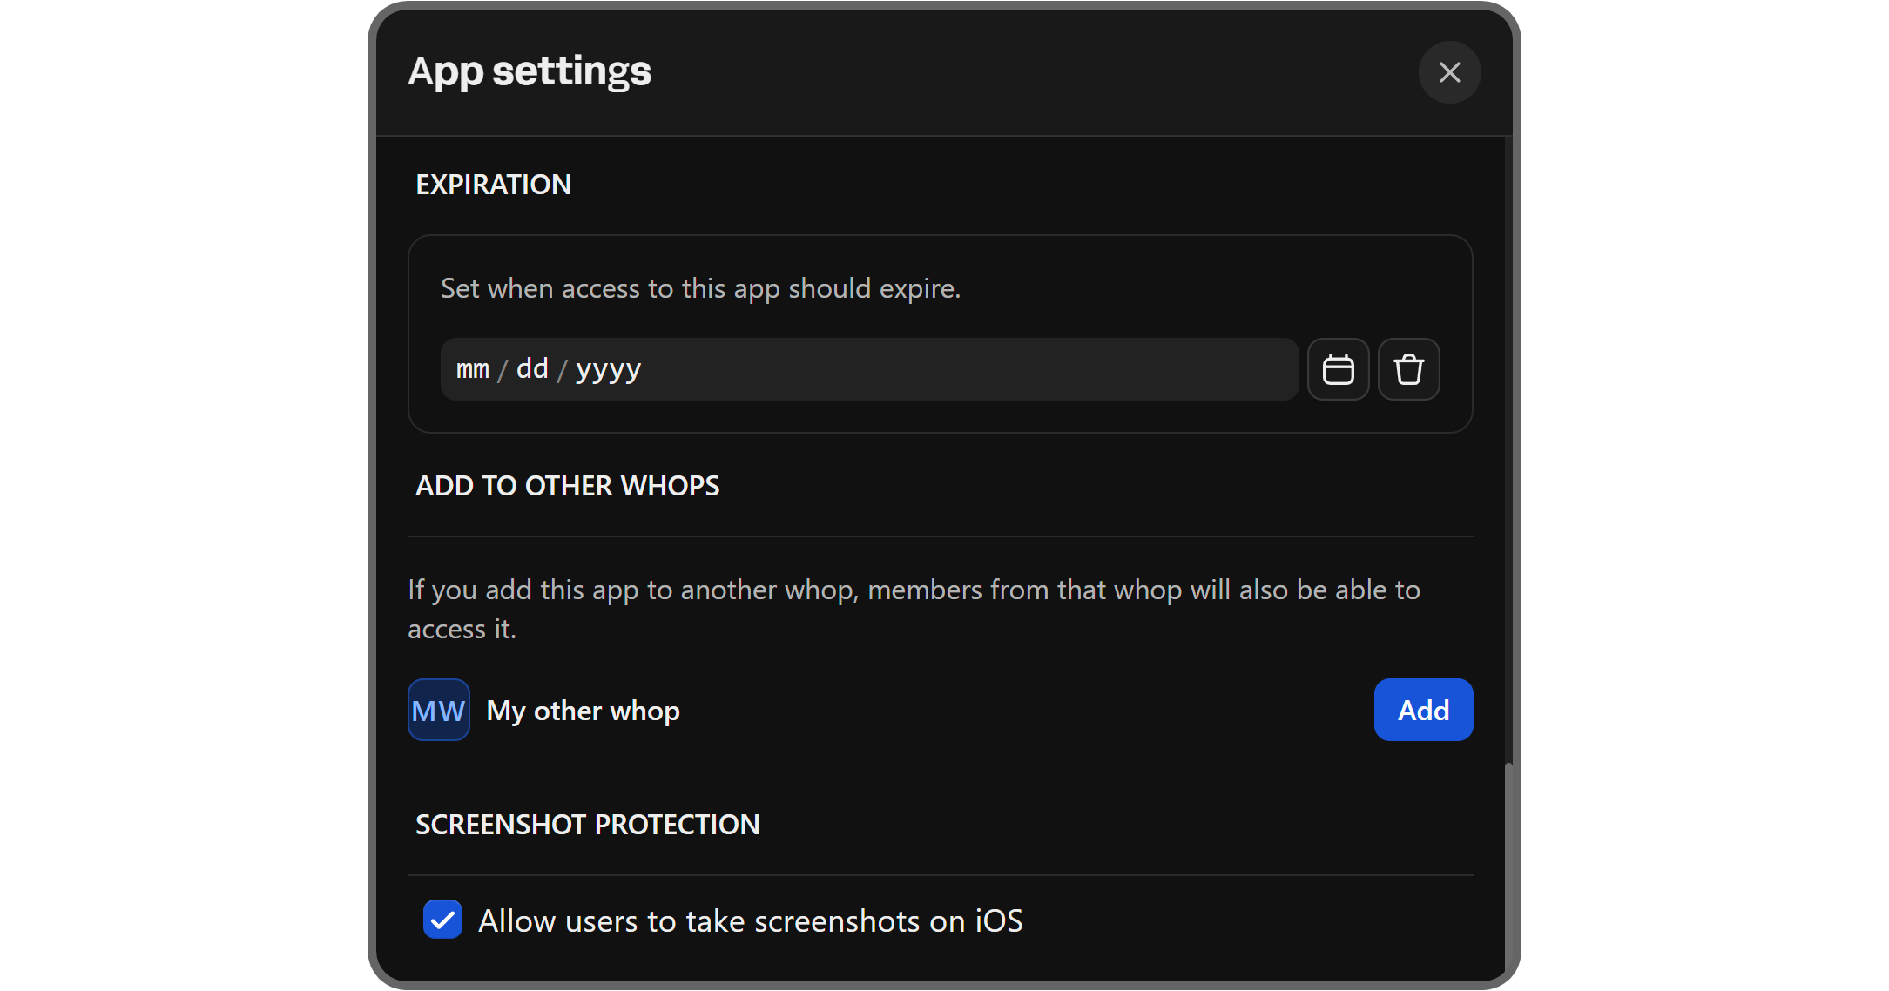1889x991 pixels.
Task: Click the Add button for My other whop
Action: point(1421,710)
